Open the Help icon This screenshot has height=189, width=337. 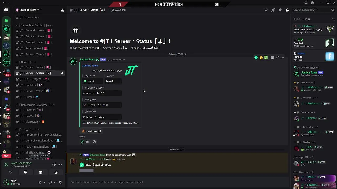(x=312, y=3)
